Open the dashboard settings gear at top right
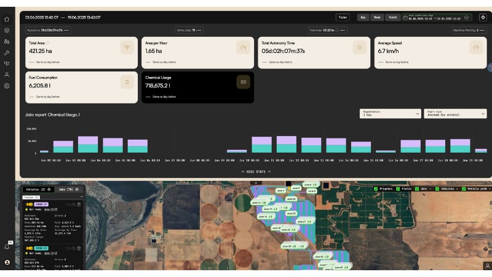This screenshot has width=492, height=277. pos(483,18)
